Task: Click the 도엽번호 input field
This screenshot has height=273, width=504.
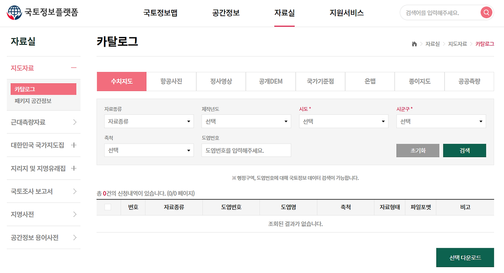Action: pyautogui.click(x=246, y=150)
